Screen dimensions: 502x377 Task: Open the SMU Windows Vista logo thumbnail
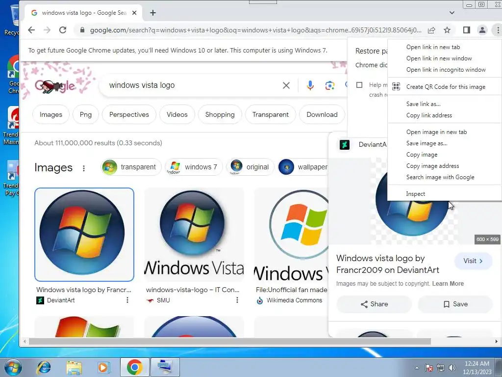tap(194, 234)
